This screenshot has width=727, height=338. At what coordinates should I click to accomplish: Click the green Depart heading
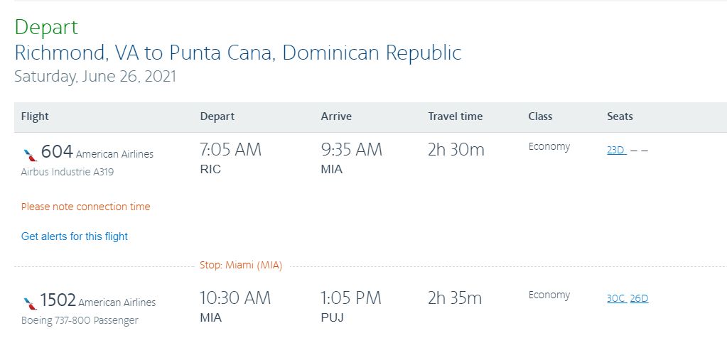[46, 28]
